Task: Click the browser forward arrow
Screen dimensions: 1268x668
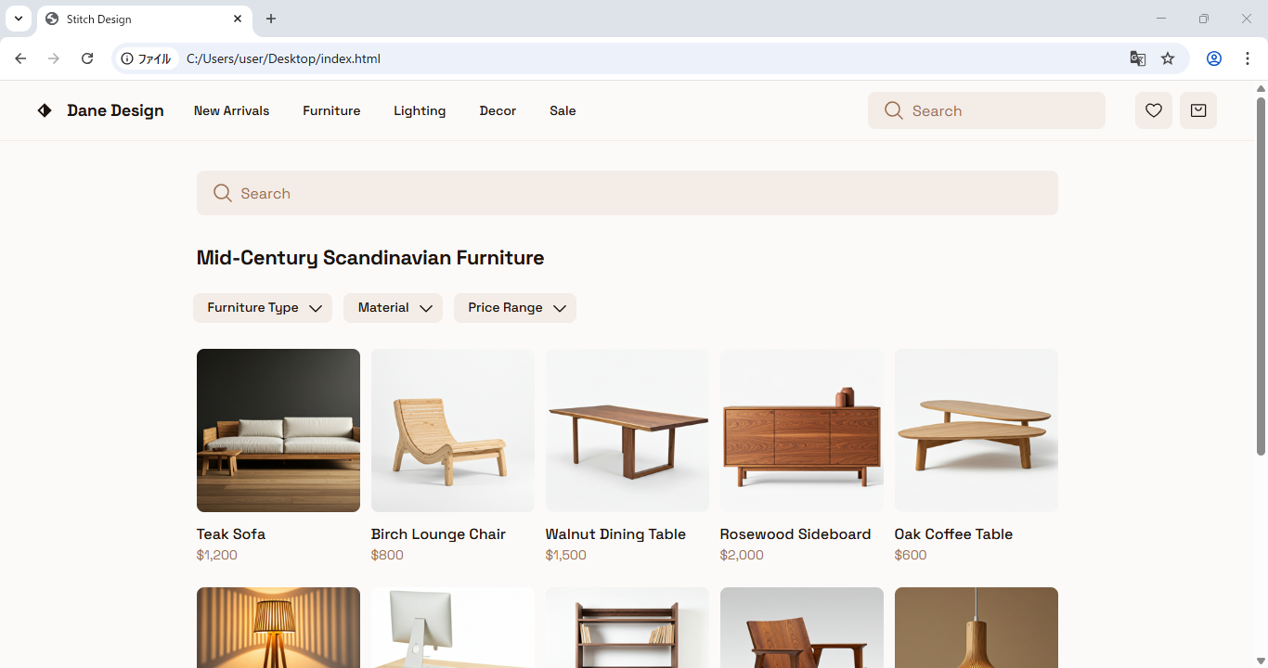Action: [x=54, y=58]
